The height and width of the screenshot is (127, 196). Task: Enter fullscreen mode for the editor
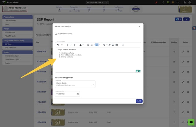click(x=123, y=45)
